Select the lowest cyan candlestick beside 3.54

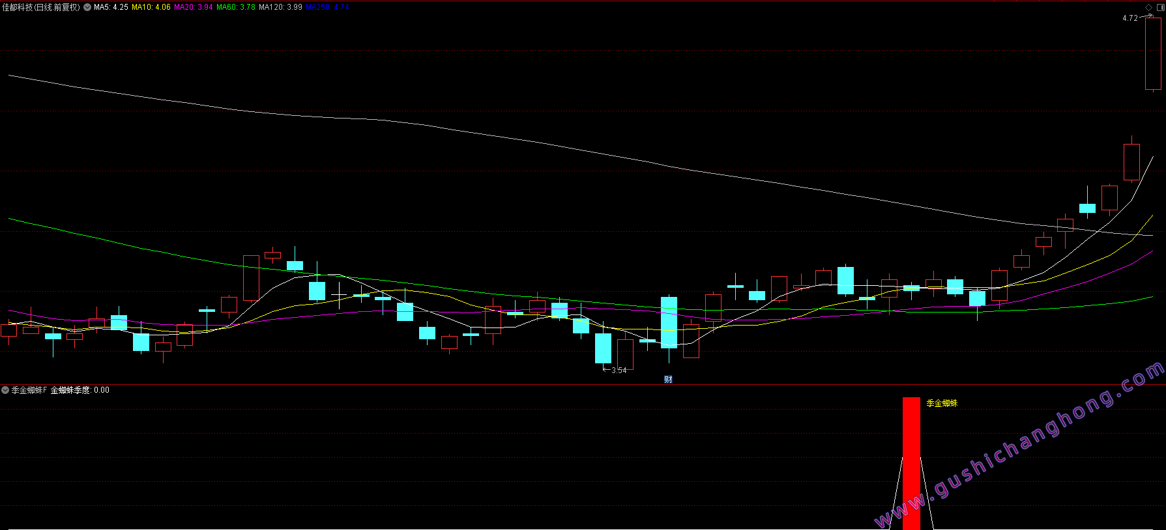point(603,348)
